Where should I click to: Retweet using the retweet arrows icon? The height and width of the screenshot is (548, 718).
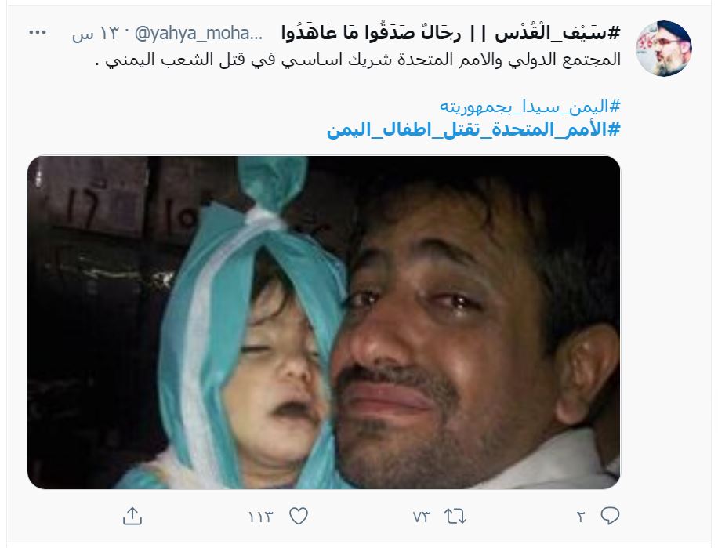455,517
